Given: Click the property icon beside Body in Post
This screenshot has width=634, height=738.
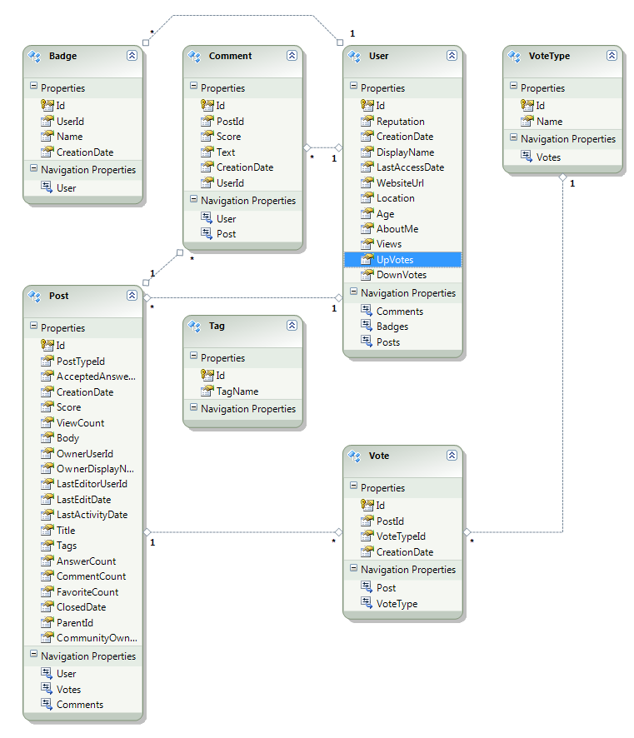Looking at the screenshot, I should point(47,437).
